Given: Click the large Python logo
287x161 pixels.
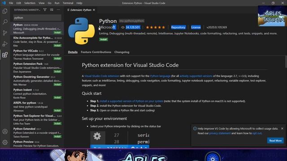Looking at the screenshot, I should tap(82, 31).
